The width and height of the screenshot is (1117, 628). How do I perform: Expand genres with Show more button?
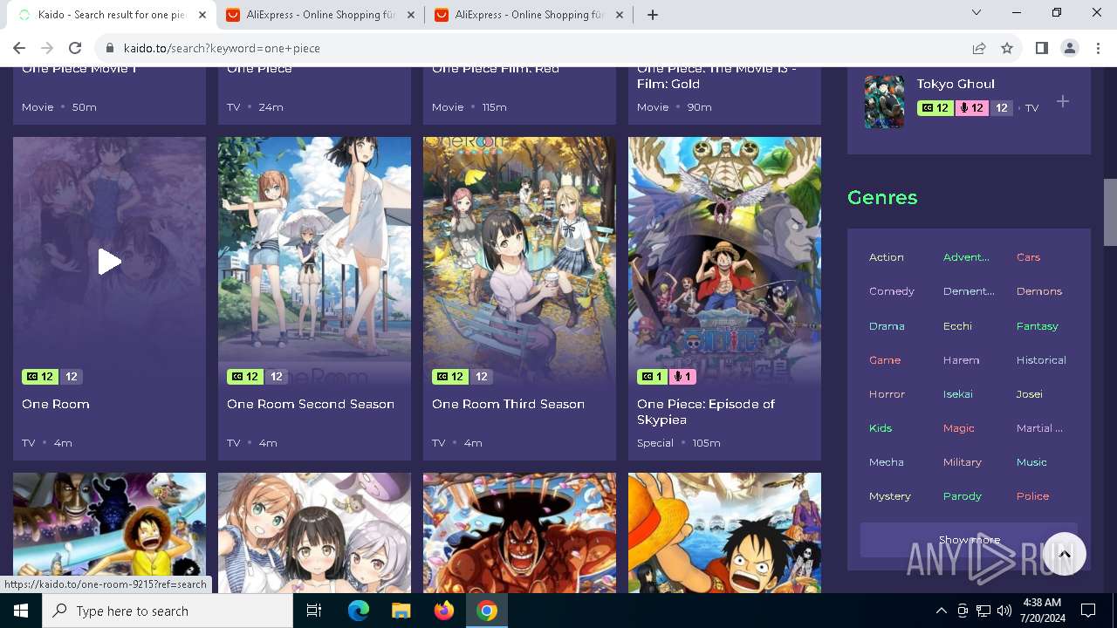coord(969,540)
